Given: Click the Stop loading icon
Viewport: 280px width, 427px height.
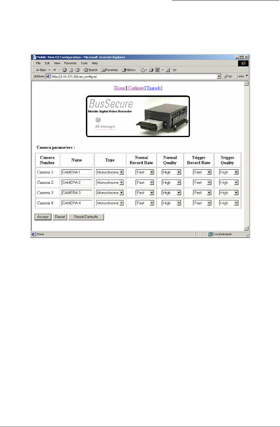Looking at the screenshot, I should [65, 70].
